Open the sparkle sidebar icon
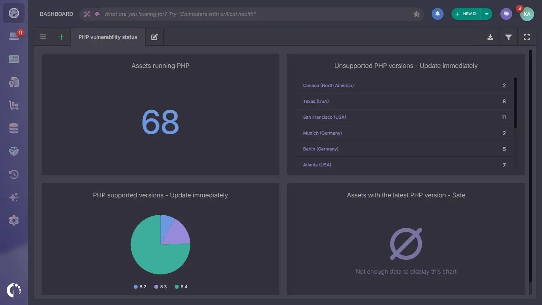 pos(14,197)
